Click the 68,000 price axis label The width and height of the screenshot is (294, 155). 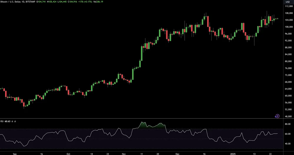pyautogui.click(x=288, y=82)
